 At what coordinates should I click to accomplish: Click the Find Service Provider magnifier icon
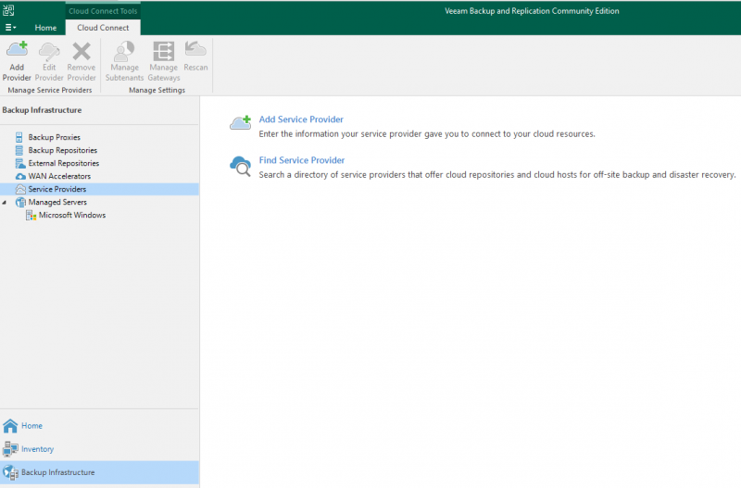click(x=241, y=167)
